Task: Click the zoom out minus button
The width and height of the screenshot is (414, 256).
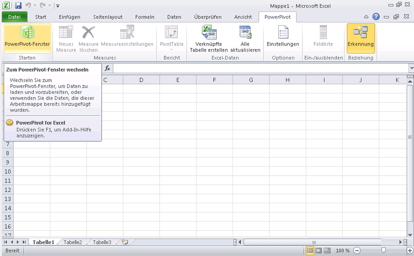Action: tap(357, 250)
